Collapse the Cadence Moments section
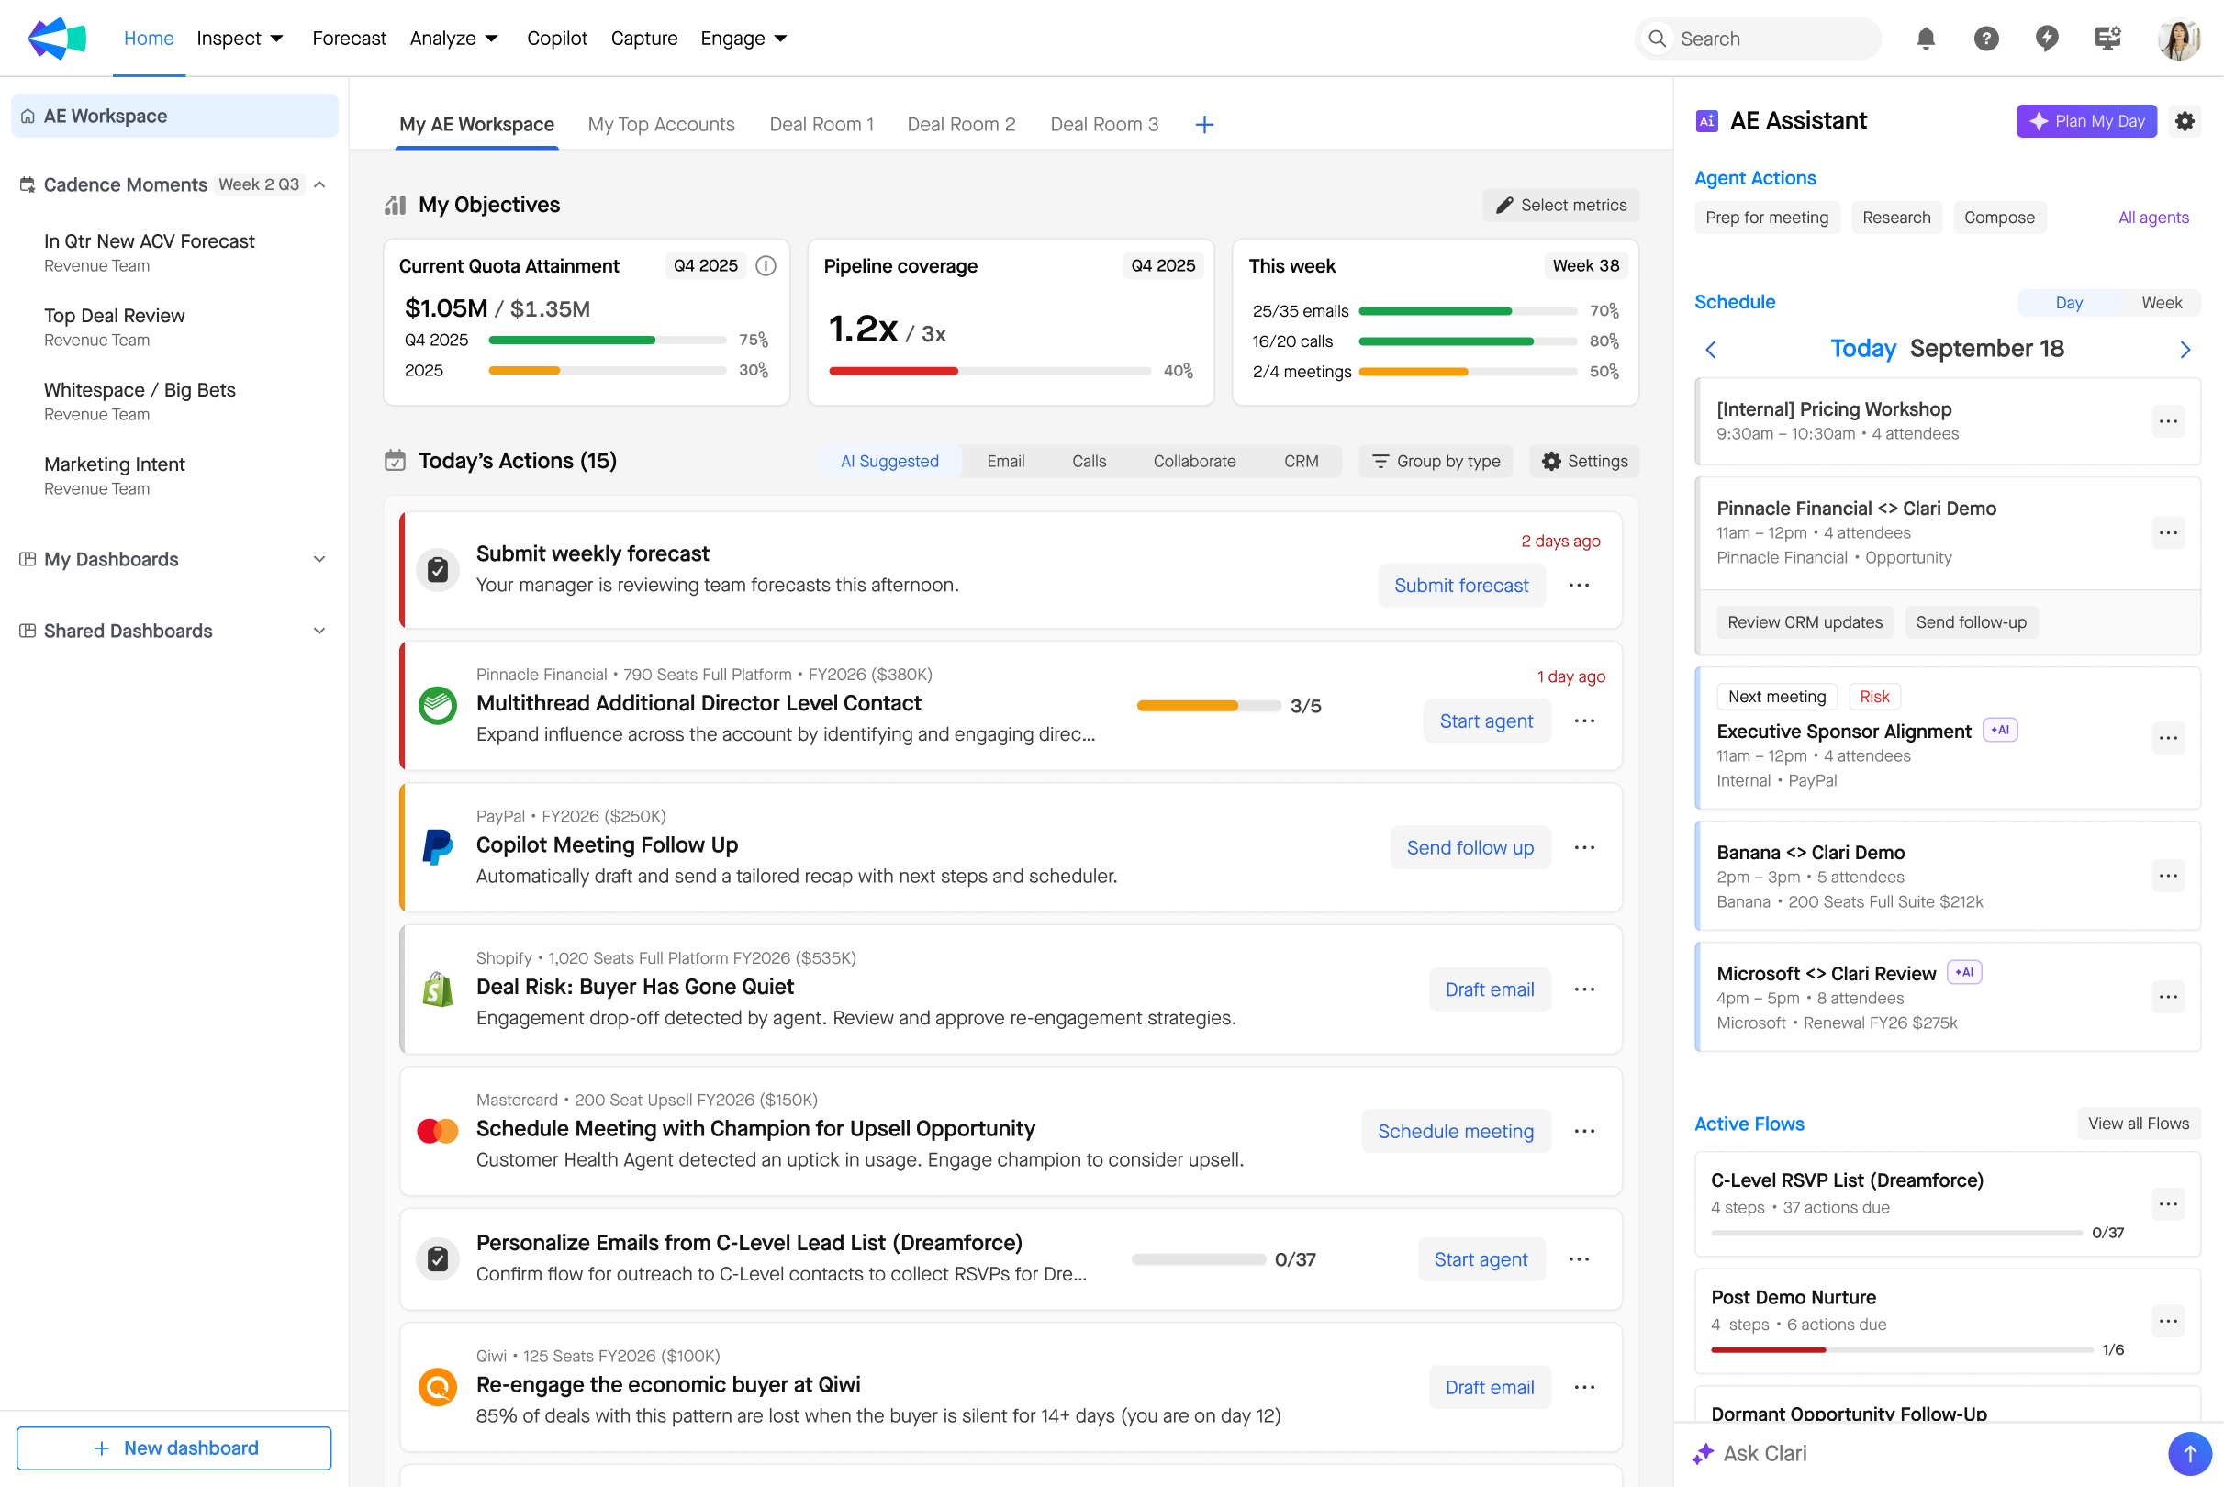This screenshot has width=2224, height=1487. tap(319, 184)
